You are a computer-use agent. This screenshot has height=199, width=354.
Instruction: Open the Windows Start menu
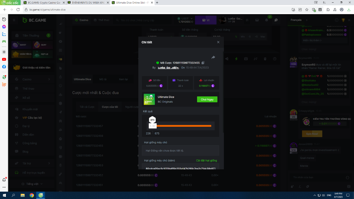click(x=4, y=195)
